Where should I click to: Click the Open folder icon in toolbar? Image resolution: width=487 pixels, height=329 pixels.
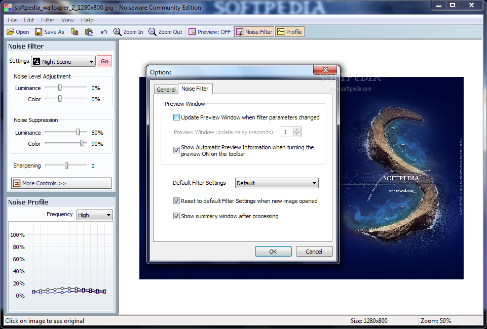click(10, 31)
